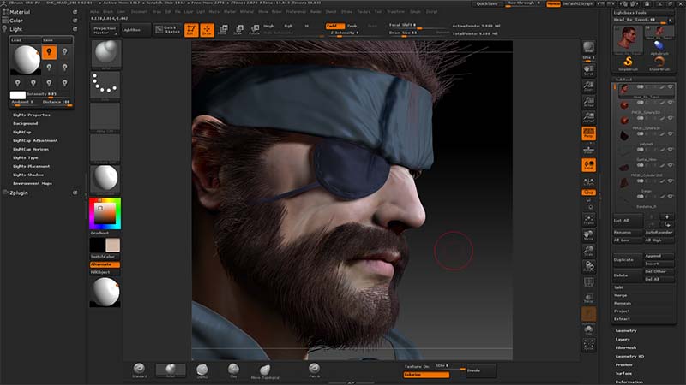Open the Material palette
The width and height of the screenshot is (686, 385).
coord(19,12)
